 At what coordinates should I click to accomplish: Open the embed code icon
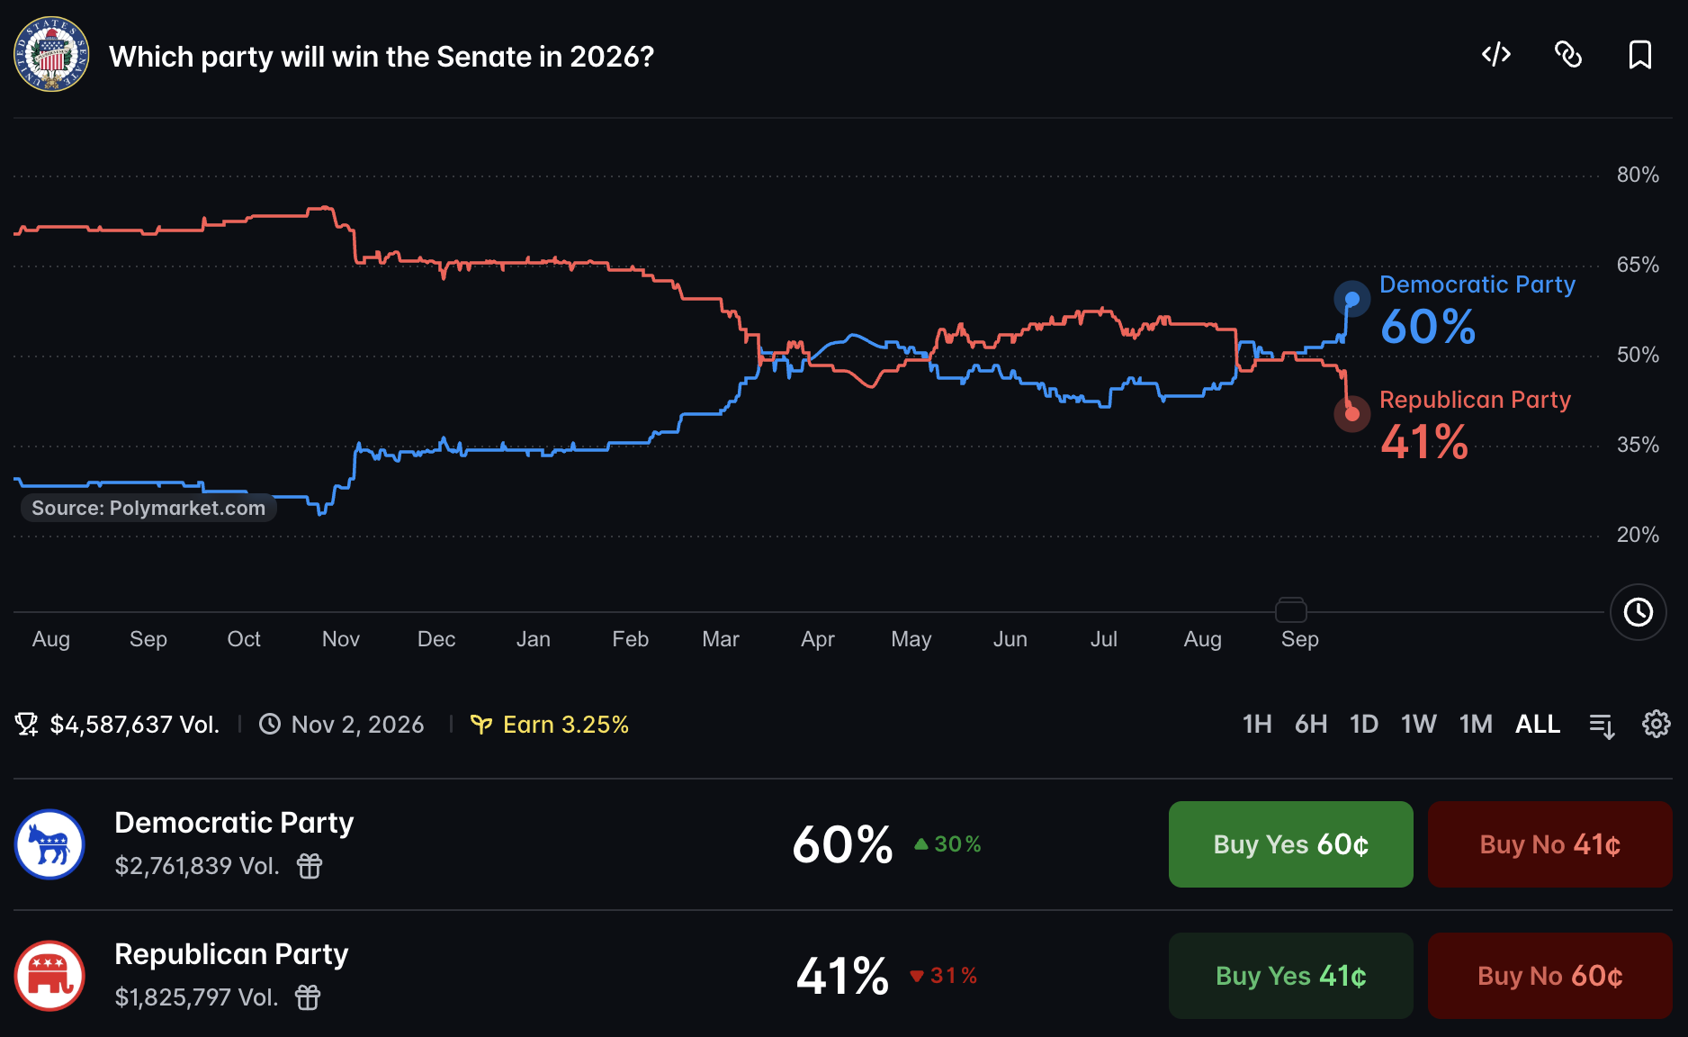[1495, 55]
